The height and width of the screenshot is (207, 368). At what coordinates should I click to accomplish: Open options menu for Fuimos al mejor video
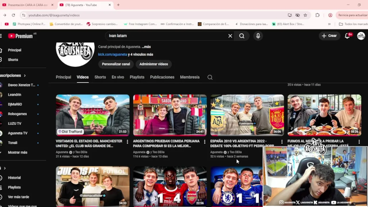pos(359,142)
